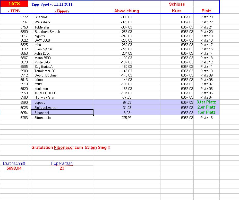Click the -Tipper- header cell
The width and height of the screenshot is (239, 200).
tap(62, 11)
